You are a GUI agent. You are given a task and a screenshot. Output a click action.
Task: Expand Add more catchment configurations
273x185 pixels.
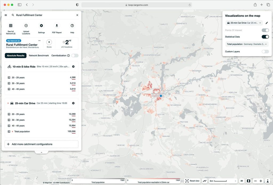(x=41, y=144)
